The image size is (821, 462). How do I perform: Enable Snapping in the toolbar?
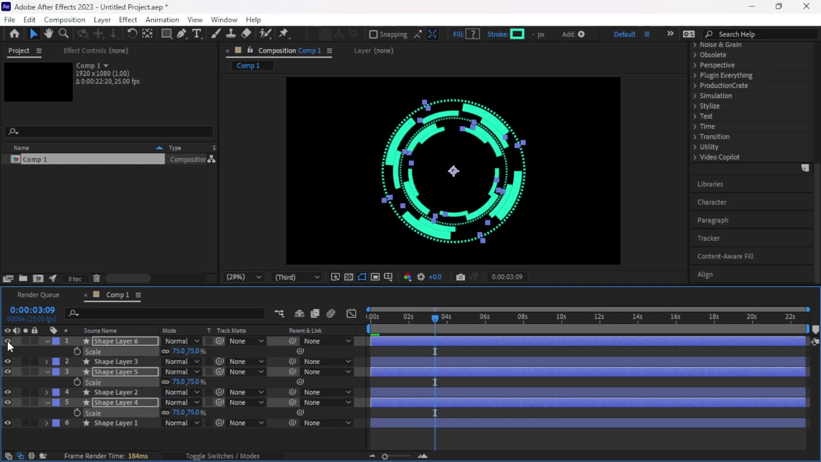tap(374, 35)
